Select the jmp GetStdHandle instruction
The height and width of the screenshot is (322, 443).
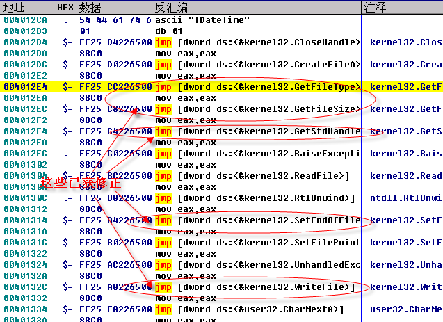[x=257, y=131]
